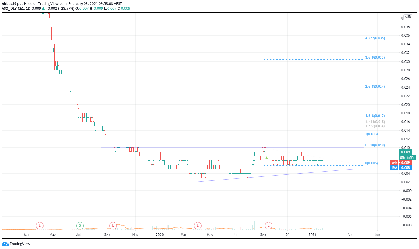The width and height of the screenshot is (419, 249).
Task: Click the ASX_DLY:CE1 symbol name
Action: coord(13,9)
